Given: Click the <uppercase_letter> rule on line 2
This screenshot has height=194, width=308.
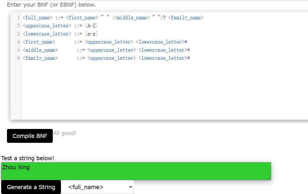Looking at the screenshot, I should [x=47, y=26].
